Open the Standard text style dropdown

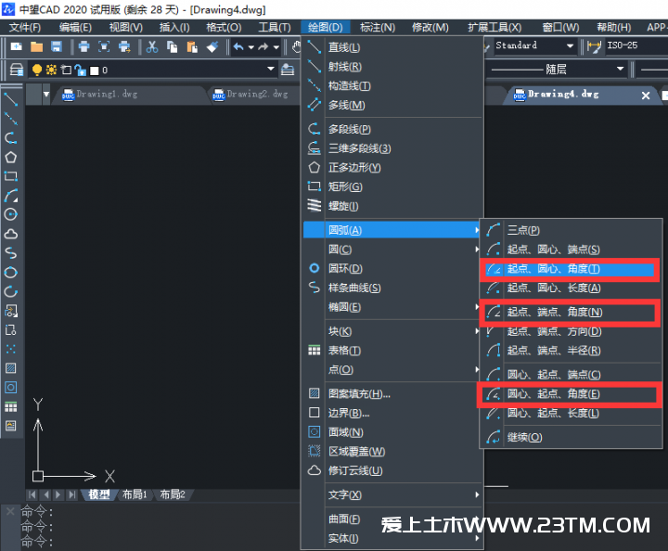(570, 45)
